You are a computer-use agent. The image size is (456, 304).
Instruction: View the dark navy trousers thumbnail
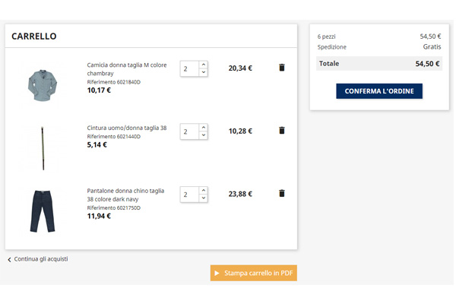pos(43,211)
